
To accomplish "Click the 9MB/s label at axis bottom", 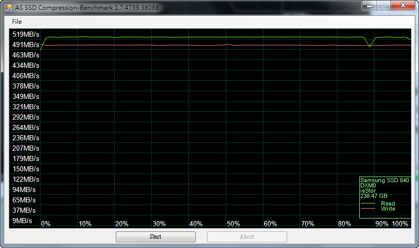I will tap(23, 221).
